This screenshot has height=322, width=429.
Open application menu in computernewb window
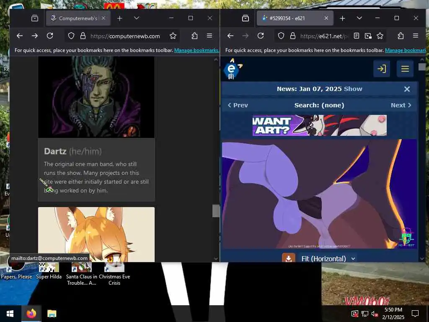point(209,36)
